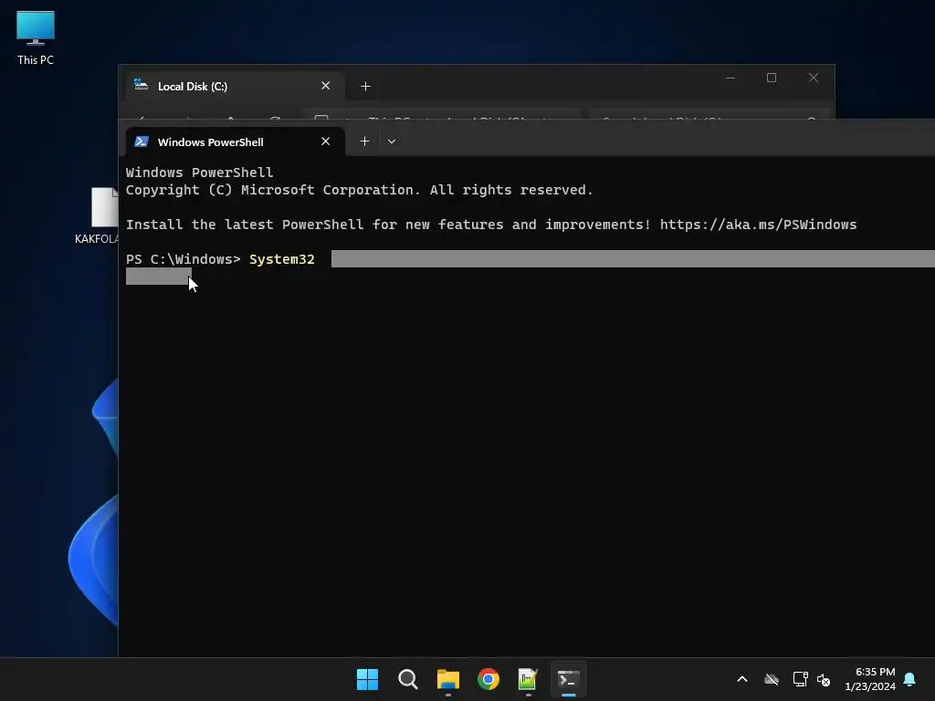The height and width of the screenshot is (701, 935).
Task: Open the clock showing 6:35 PM
Action: 870,679
